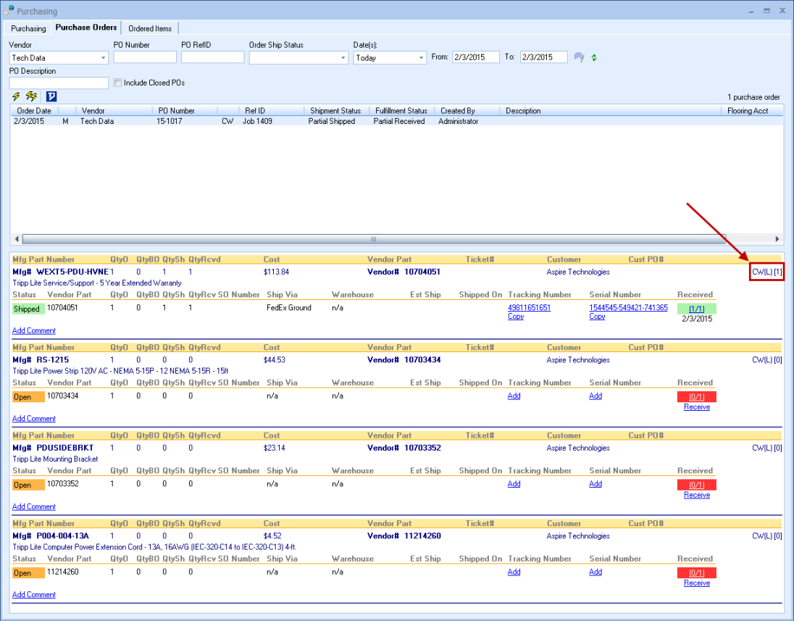
Task: Click Add Comment under PDUSIDEBRKT item
Action: (x=34, y=507)
